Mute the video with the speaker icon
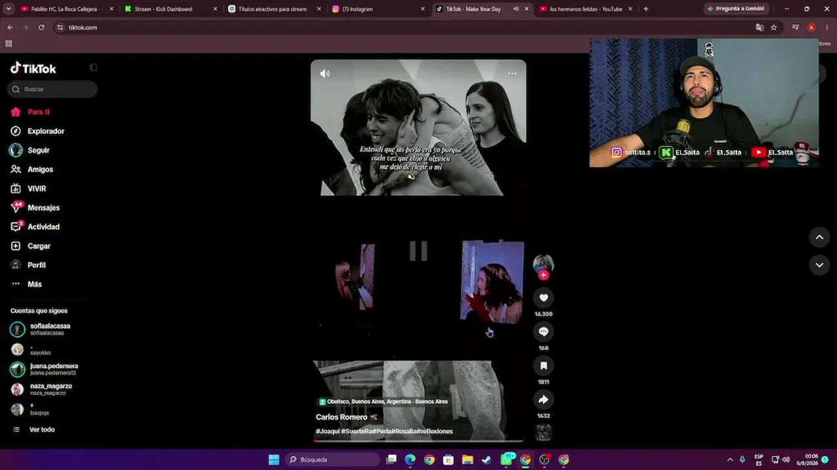 (x=325, y=73)
